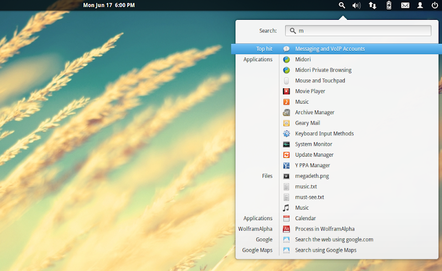This screenshot has height=271, width=442.
Task: Focus the Search text field
Action: tap(358, 31)
